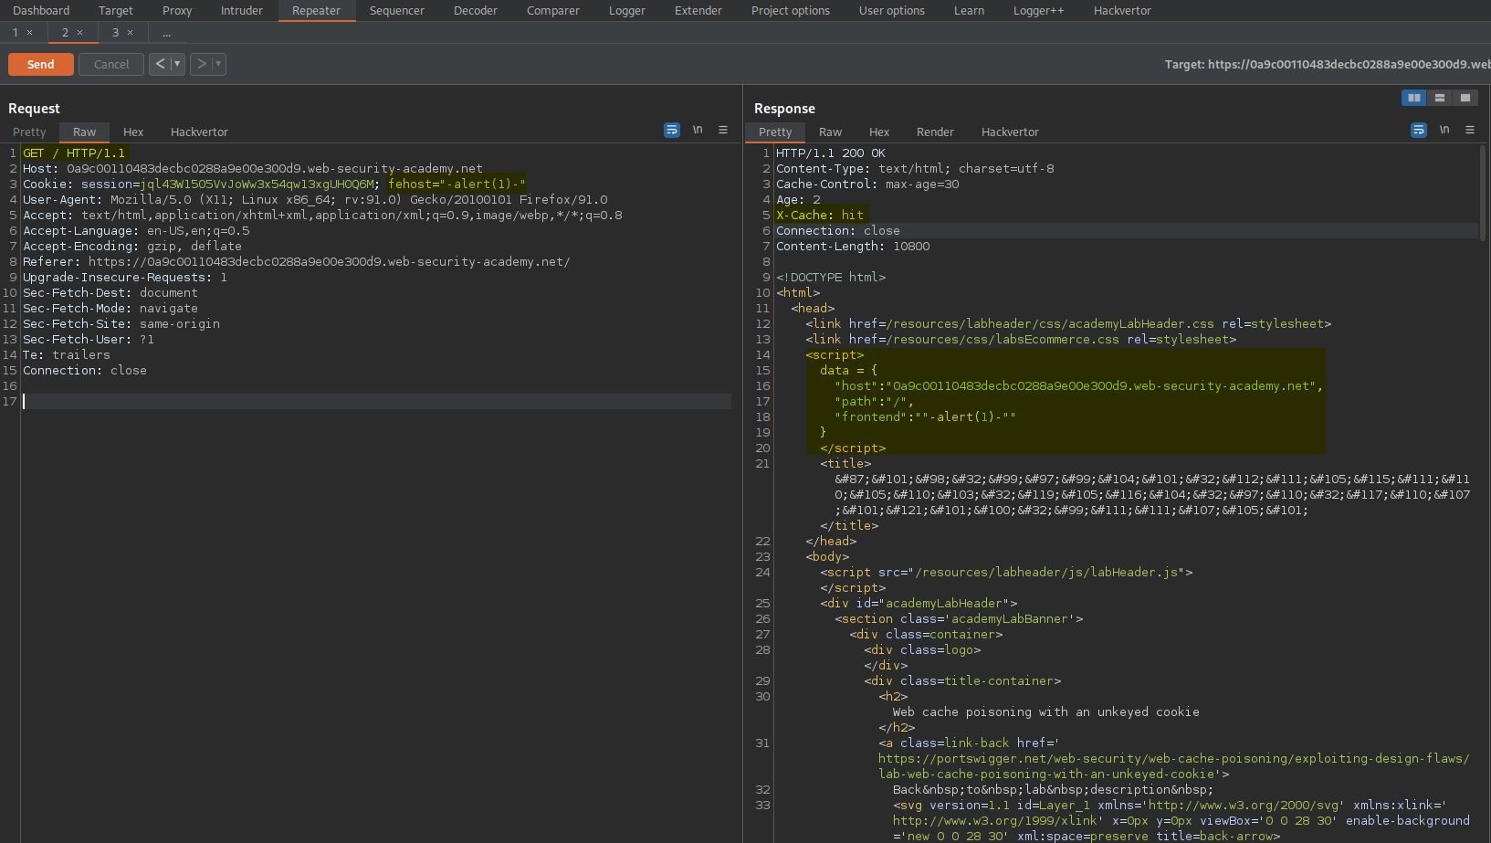The image size is (1491, 843).
Task: Open User options tab
Action: [892, 11]
